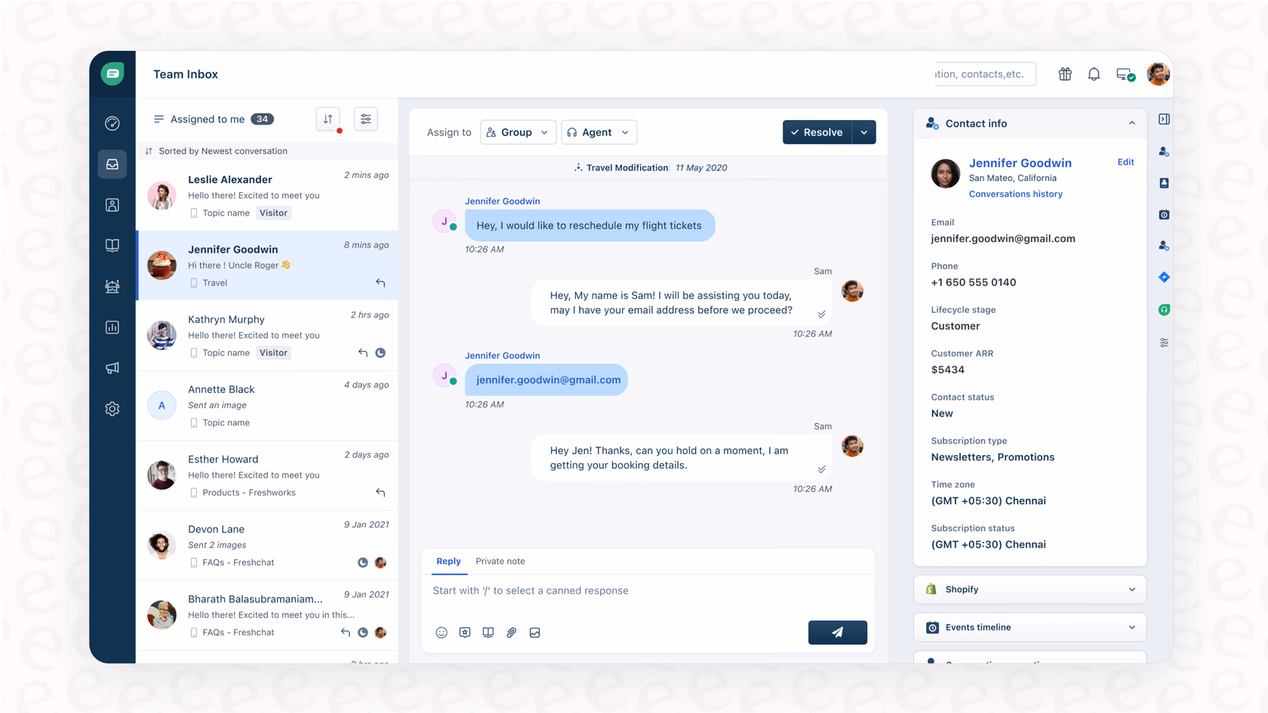Open the Settings gear in sidebar
This screenshot has height=713, width=1268.
click(x=112, y=409)
